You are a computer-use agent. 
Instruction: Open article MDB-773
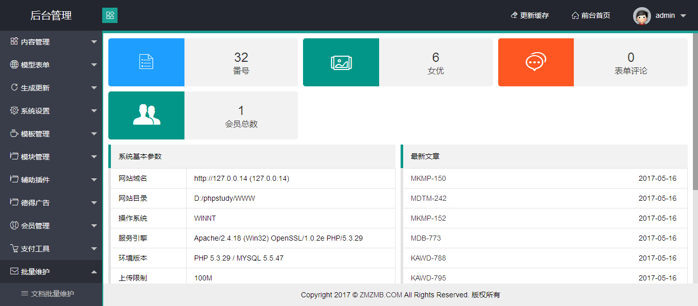426,238
